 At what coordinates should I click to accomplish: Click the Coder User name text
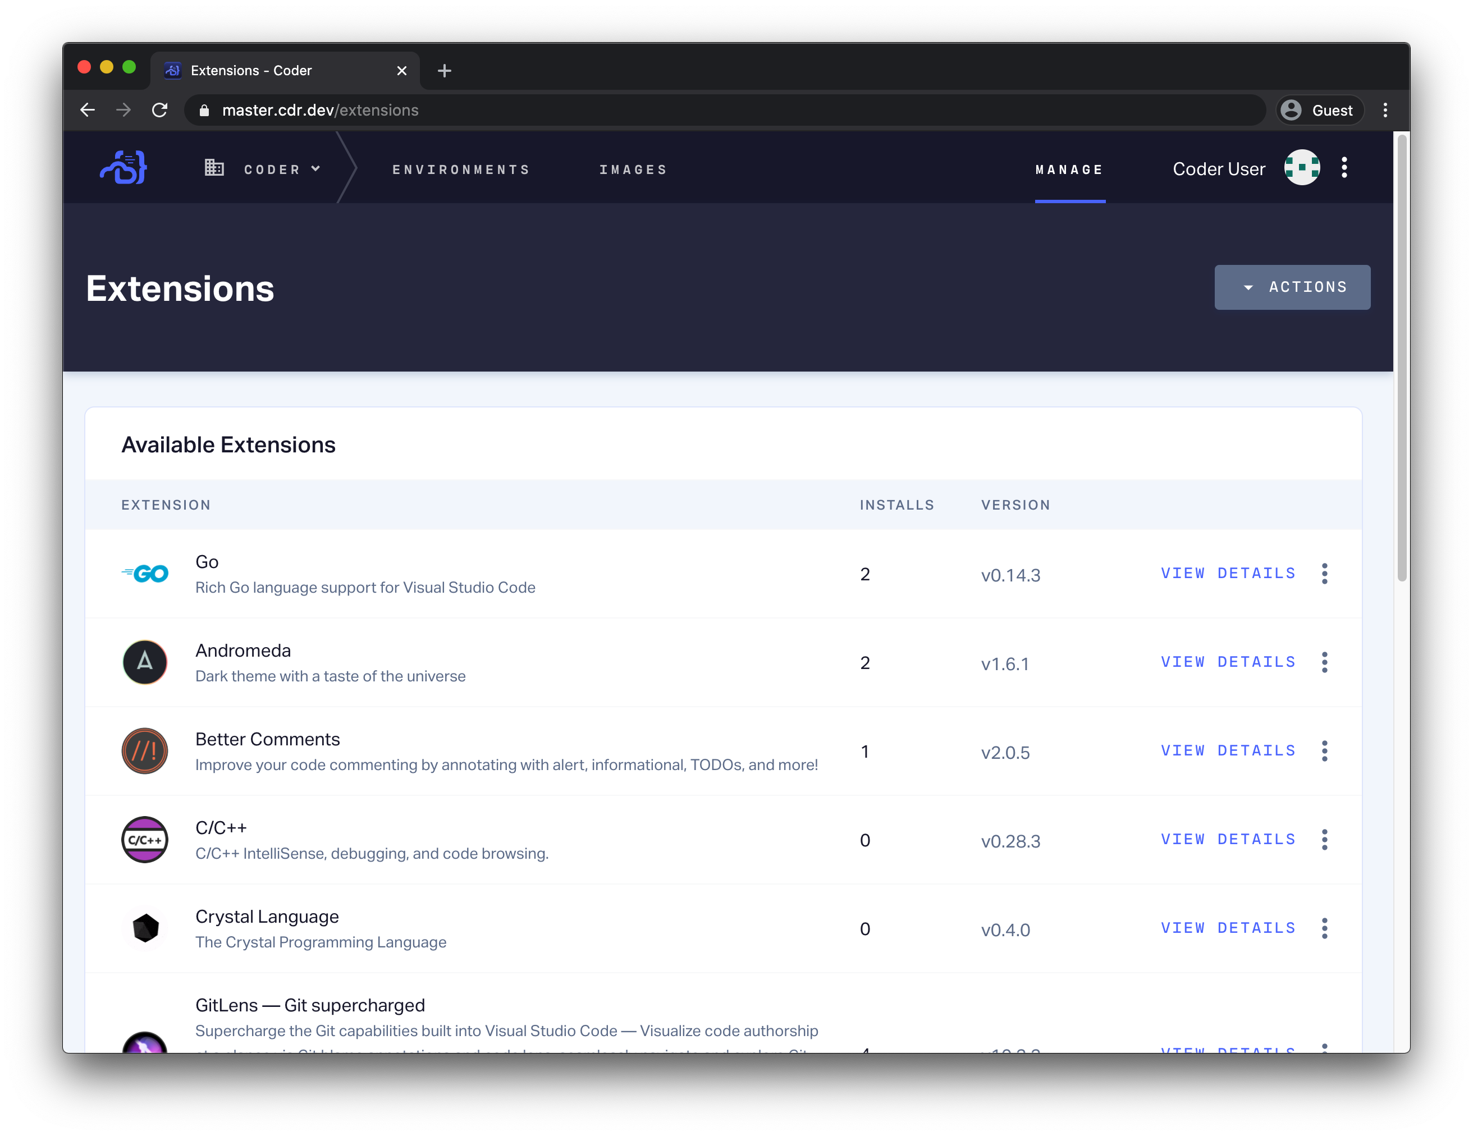pos(1219,169)
